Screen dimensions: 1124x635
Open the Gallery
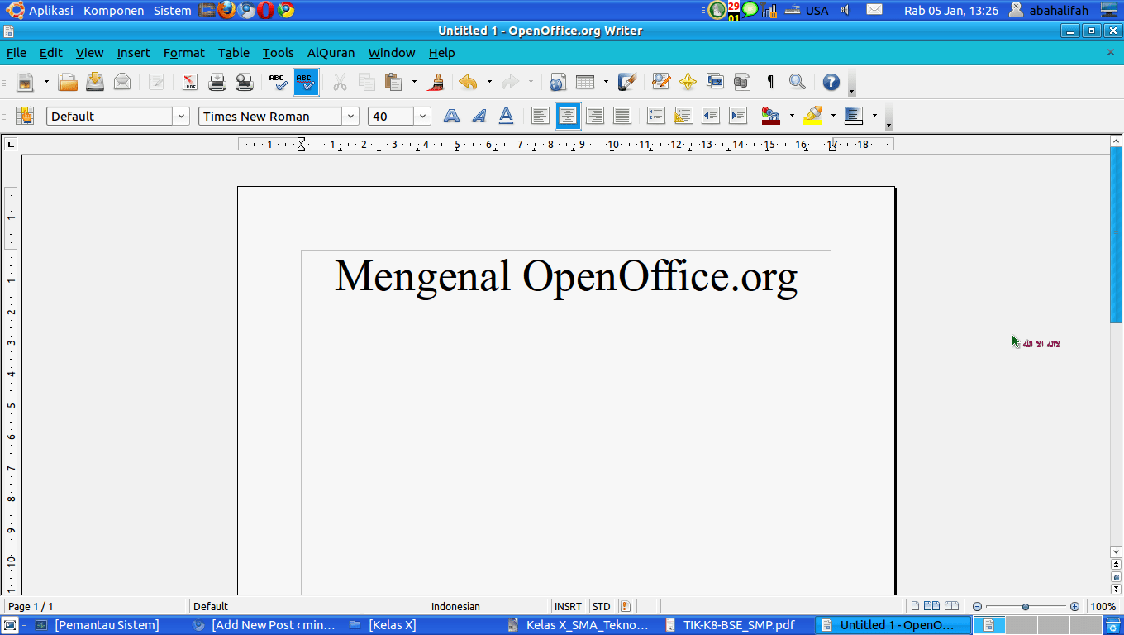click(x=715, y=82)
